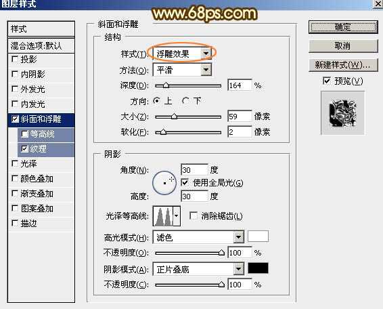Image resolution: width=383 pixels, height=309 pixels.
Task: Uncheck the 纹理 texture checkbox
Action: click(x=24, y=148)
